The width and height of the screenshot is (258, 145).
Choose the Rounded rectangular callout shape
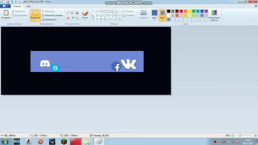(108, 19)
